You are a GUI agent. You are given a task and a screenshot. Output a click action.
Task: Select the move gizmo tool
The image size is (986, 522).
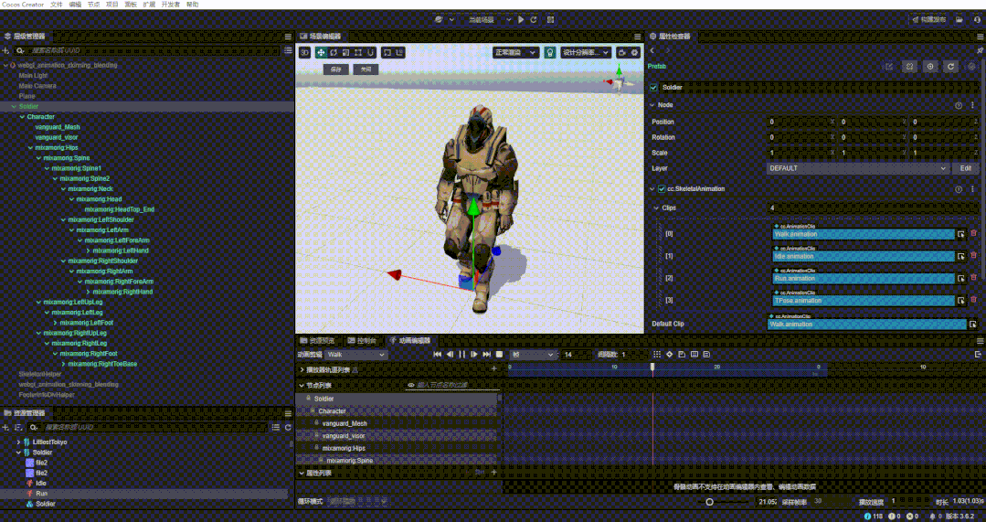tap(322, 53)
